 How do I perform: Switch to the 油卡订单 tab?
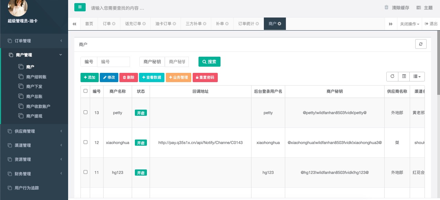[163, 24]
